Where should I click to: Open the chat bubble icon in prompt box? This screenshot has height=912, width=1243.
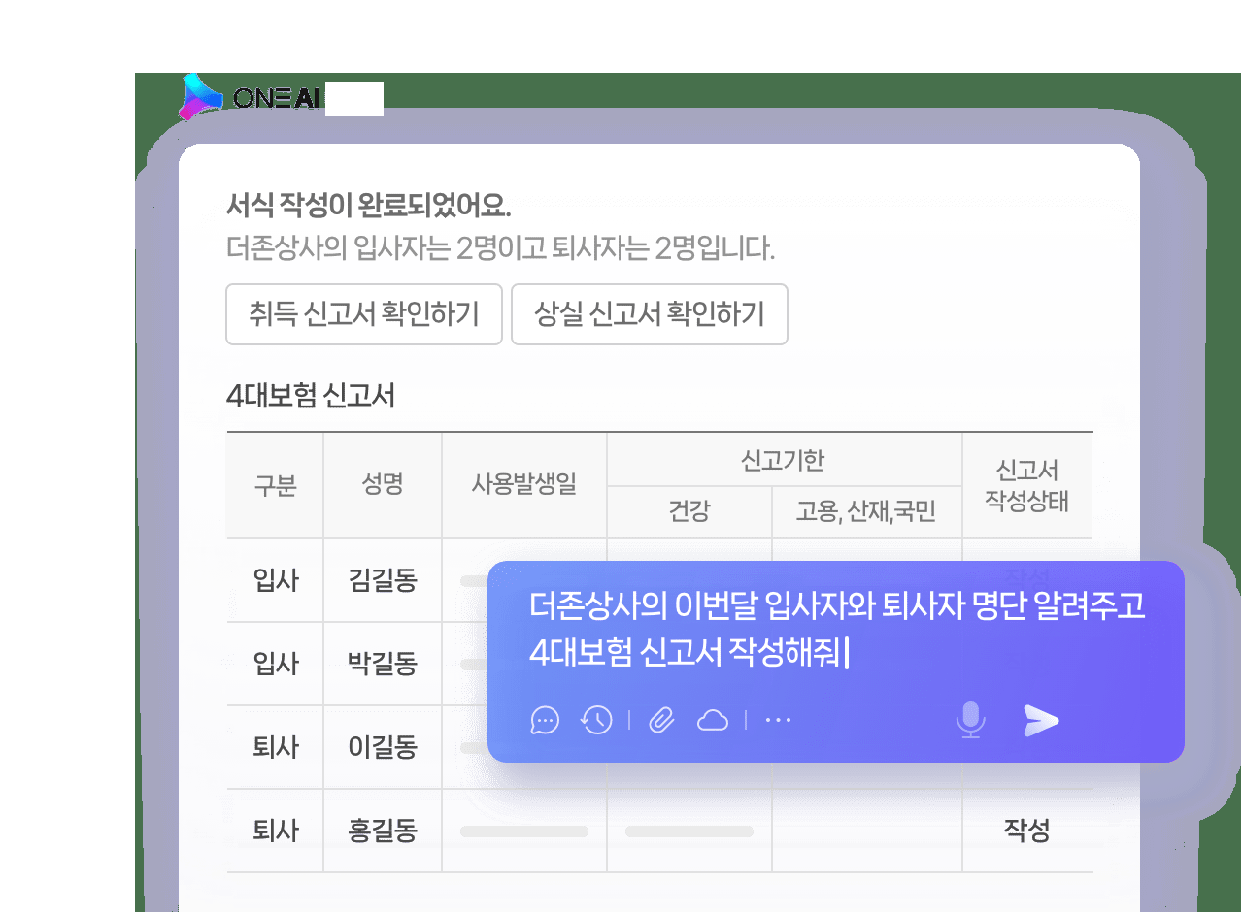[x=546, y=720]
